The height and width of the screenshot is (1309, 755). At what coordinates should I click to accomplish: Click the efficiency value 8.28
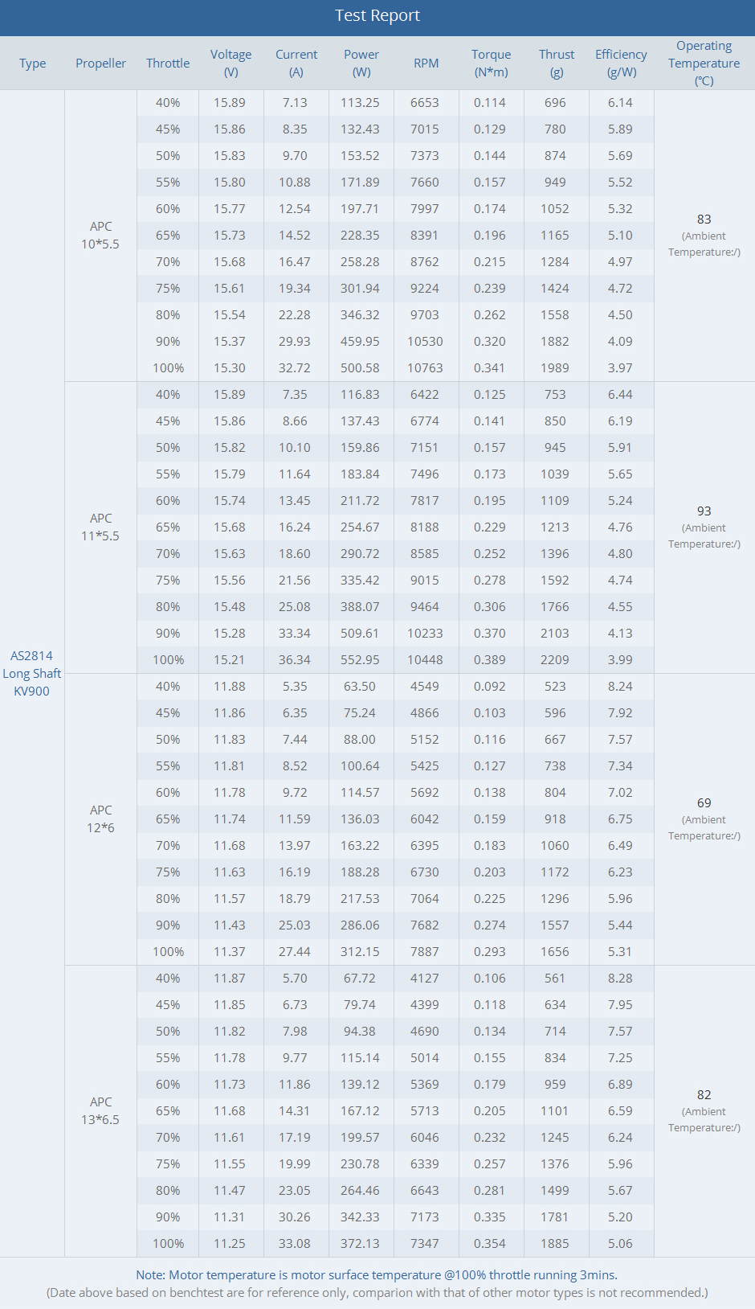[x=620, y=979]
